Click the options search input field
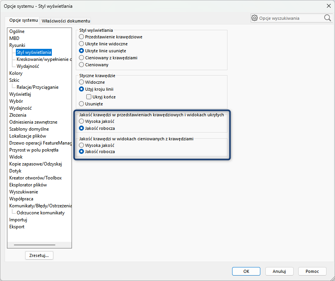 [290, 18]
